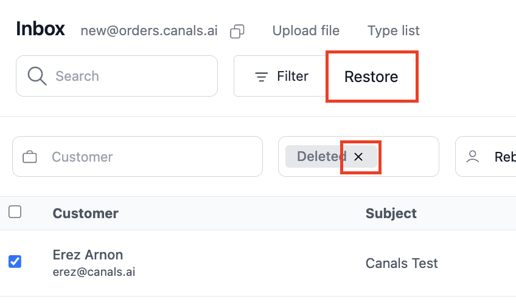Open the Canals Test message subject
Screen dimensions: 516x305
pos(402,263)
